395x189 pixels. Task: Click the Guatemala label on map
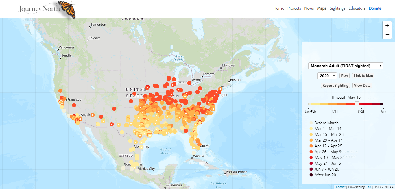point(175,185)
